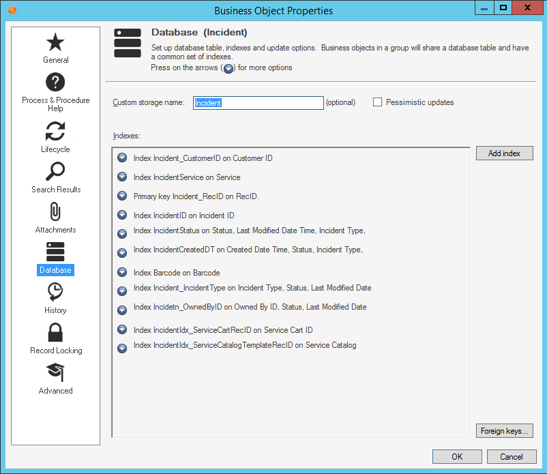
Task: Open options for Index Barcode on Barcode
Action: [122, 272]
